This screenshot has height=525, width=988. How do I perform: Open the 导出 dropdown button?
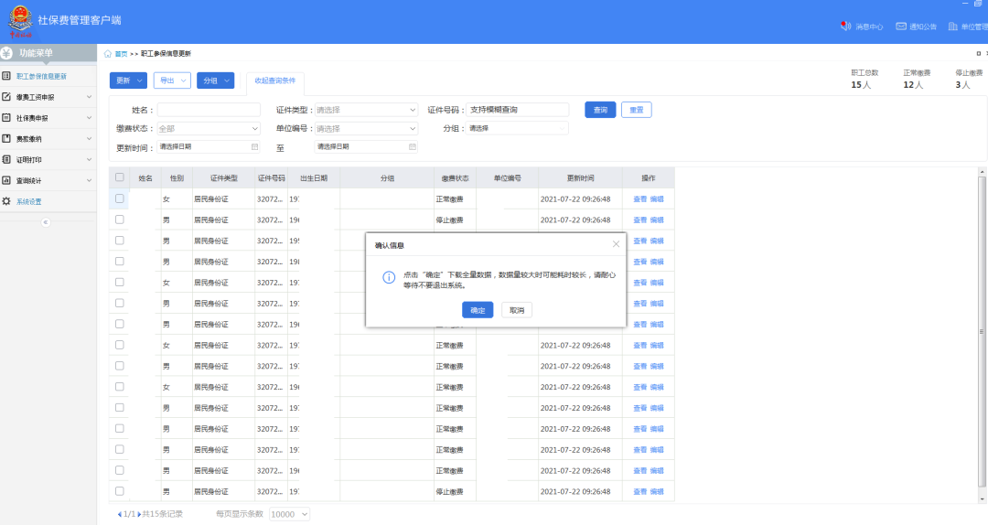172,80
